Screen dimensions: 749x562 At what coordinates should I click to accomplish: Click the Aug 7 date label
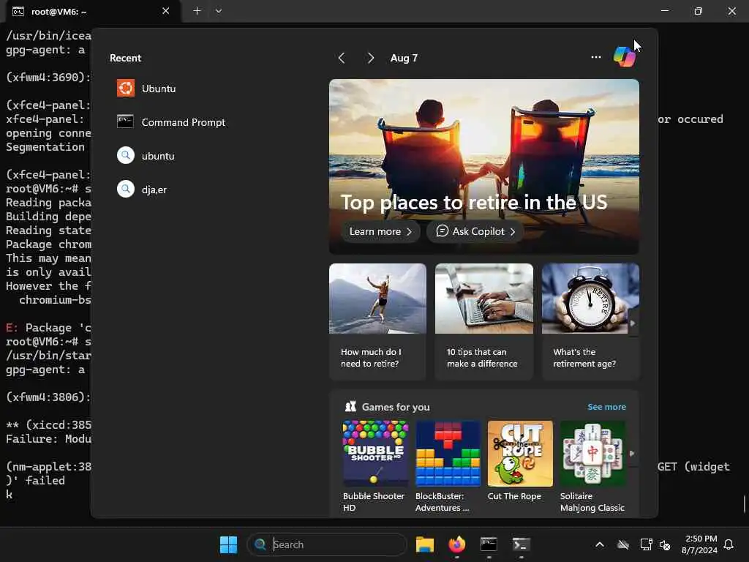(x=404, y=58)
